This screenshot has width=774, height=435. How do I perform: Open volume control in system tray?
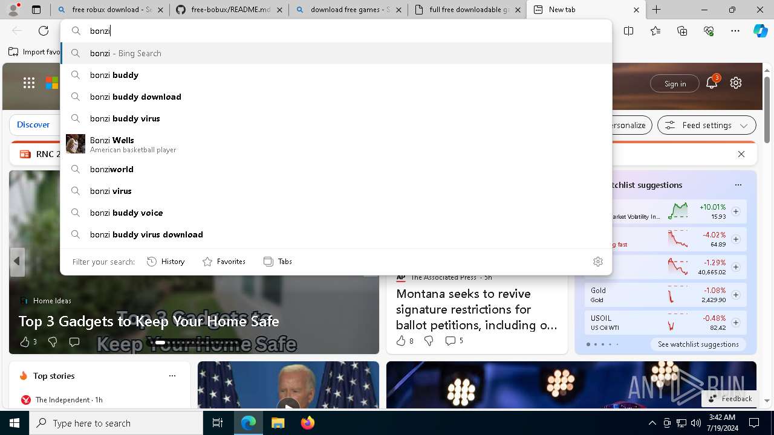pos(696,423)
